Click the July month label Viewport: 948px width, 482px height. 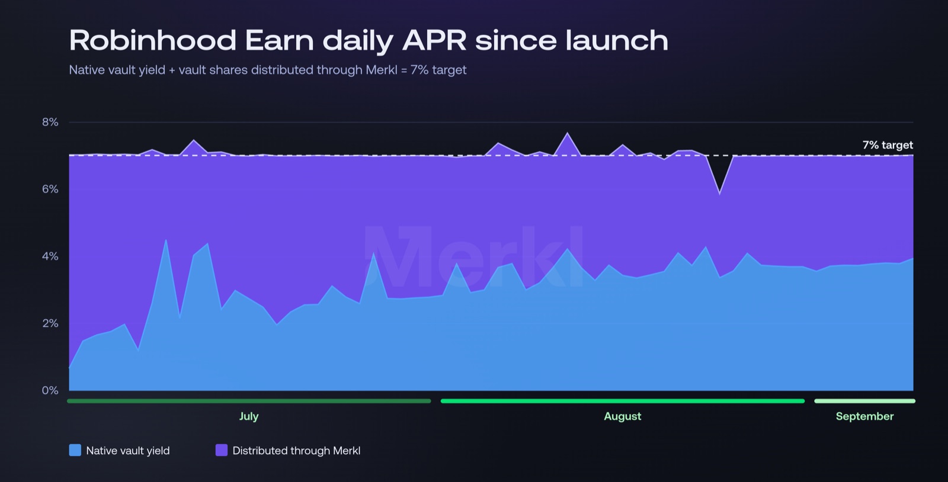(x=249, y=416)
